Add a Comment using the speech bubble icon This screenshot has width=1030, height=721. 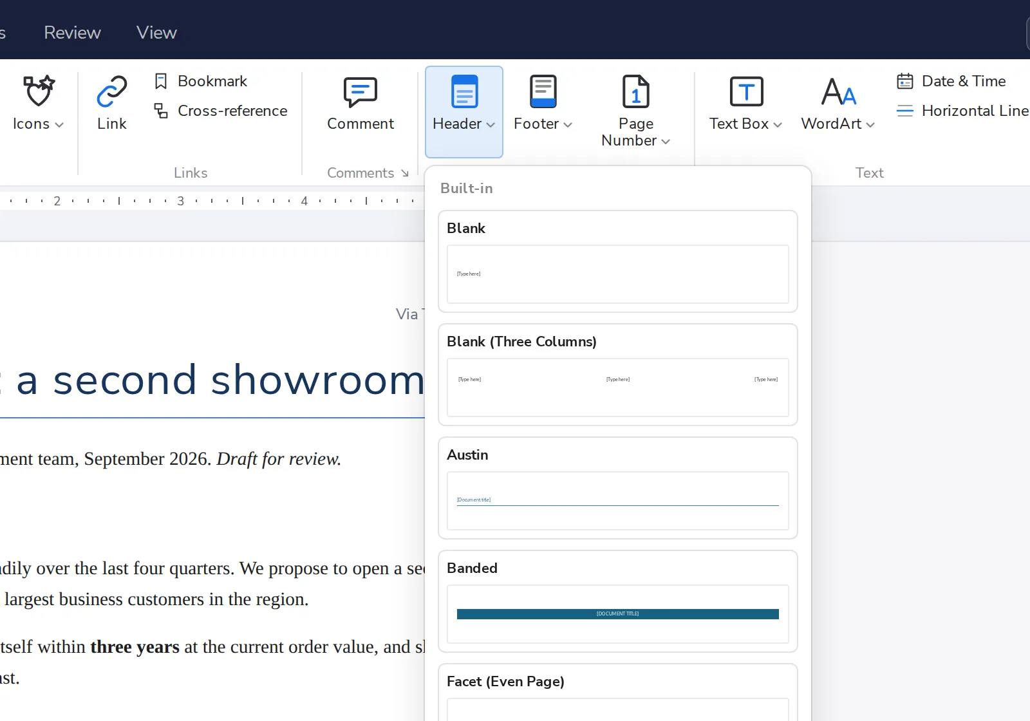click(360, 92)
